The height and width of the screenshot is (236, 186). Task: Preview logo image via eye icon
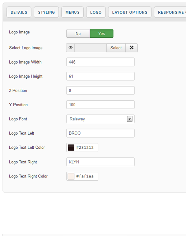click(x=70, y=48)
